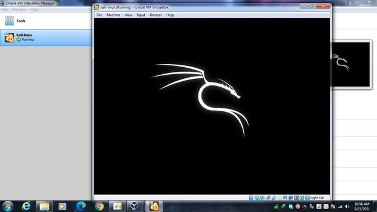Click the CPU status indicator icon
The width and height of the screenshot is (377, 212).
(296, 198)
